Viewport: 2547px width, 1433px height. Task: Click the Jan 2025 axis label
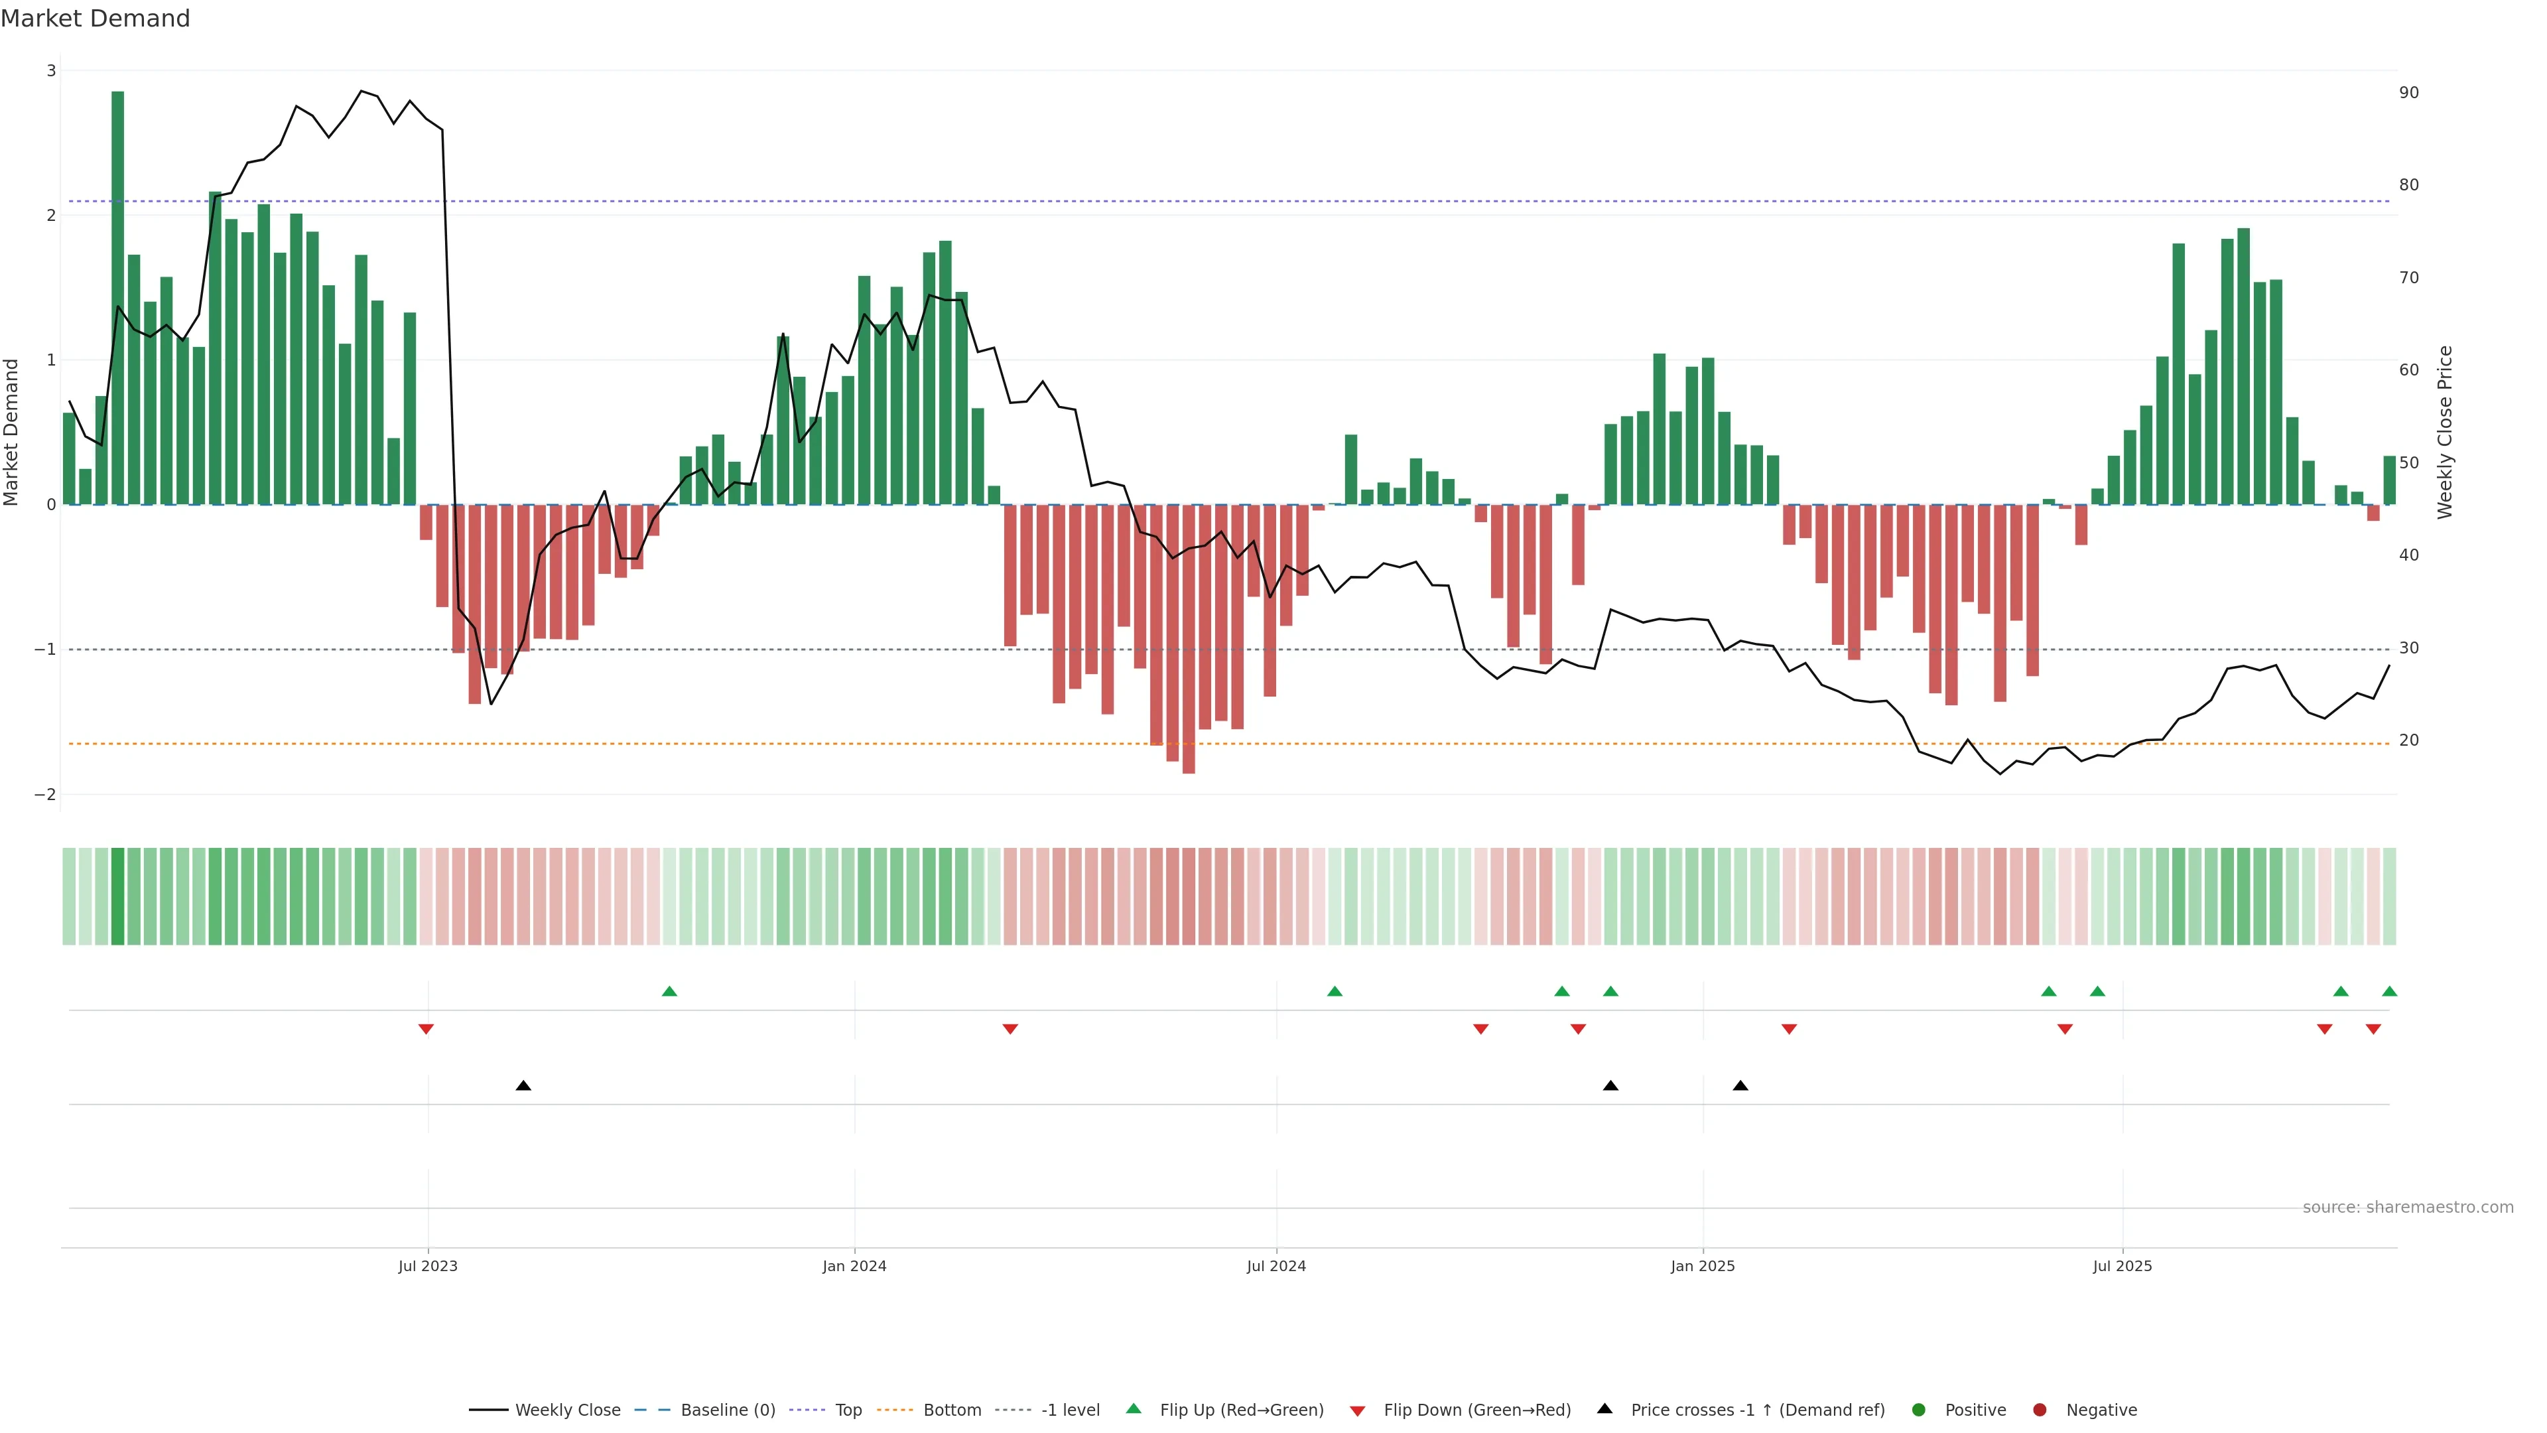pyautogui.click(x=1703, y=1266)
